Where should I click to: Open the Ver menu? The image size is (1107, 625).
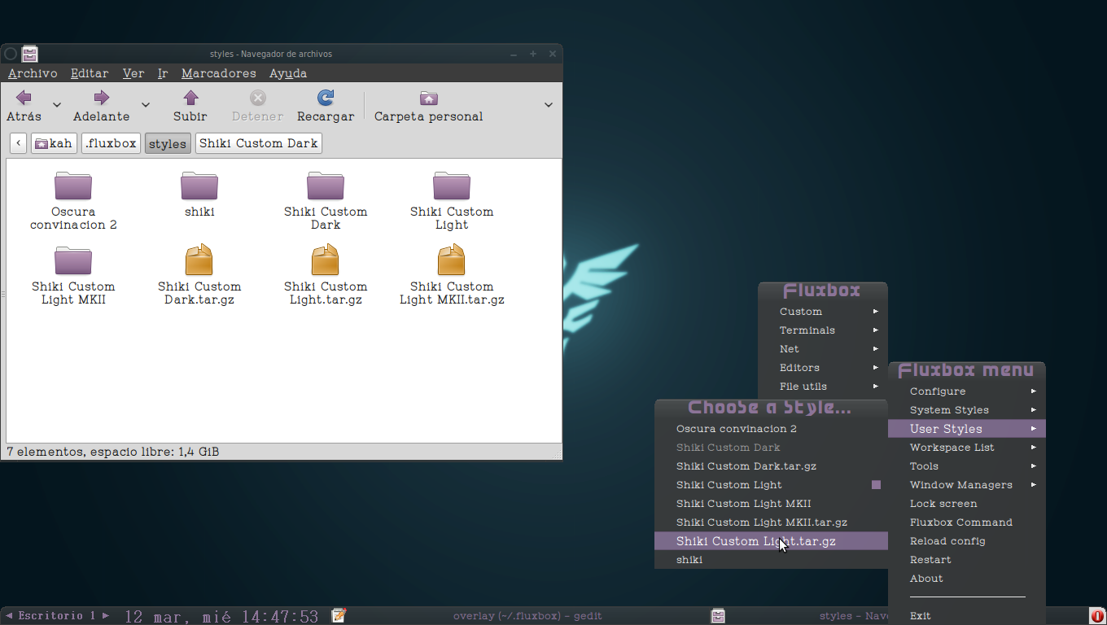point(133,73)
